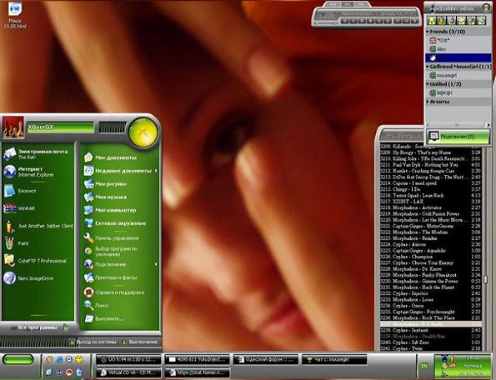Viewport: 496px width, 380px height.
Task: Start Just Another Jabber Client
Action: [x=38, y=226]
